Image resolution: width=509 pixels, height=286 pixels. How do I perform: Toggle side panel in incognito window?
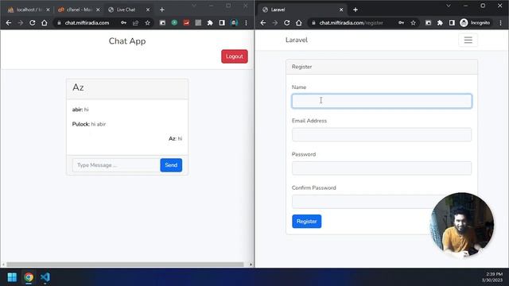452,23
